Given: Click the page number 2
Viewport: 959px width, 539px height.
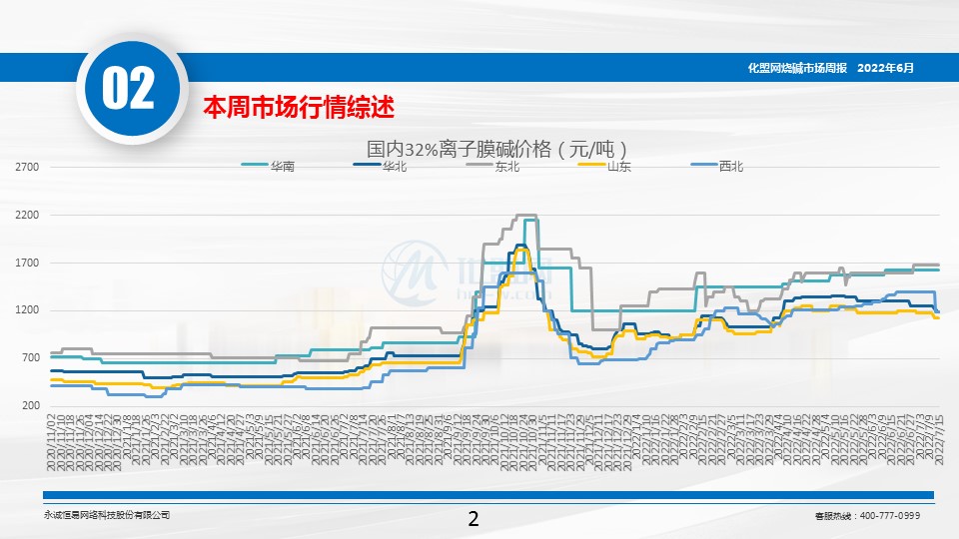Looking at the screenshot, I should pyautogui.click(x=474, y=519).
